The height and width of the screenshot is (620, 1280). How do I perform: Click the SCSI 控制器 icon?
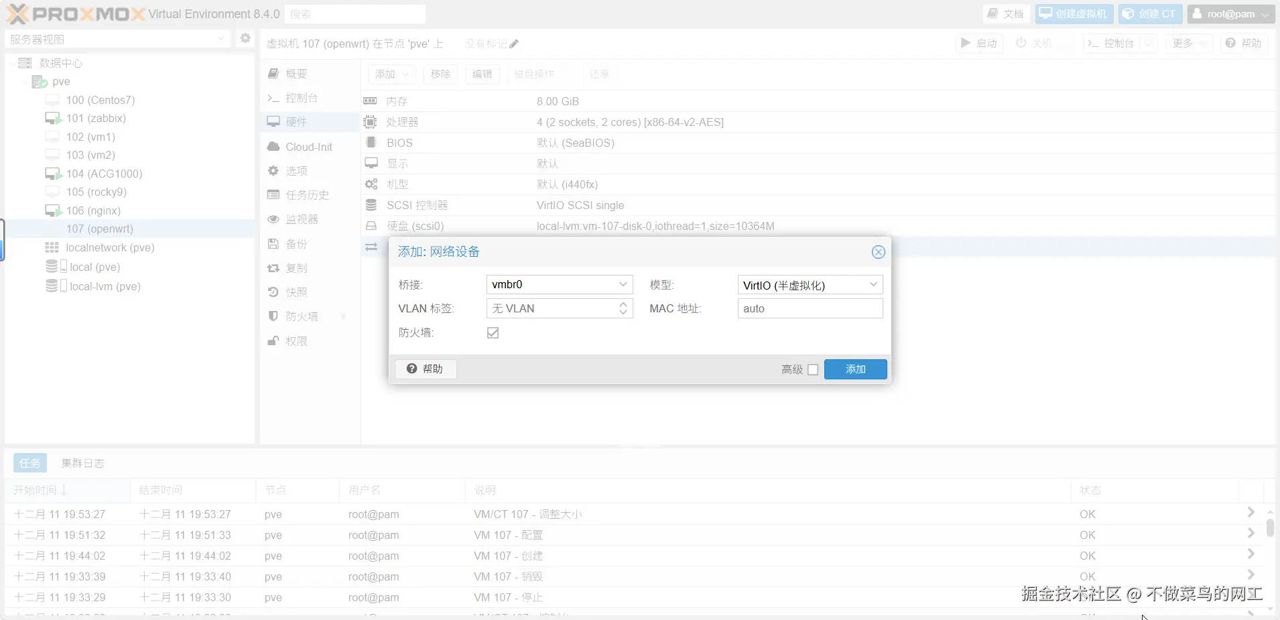[x=371, y=205]
